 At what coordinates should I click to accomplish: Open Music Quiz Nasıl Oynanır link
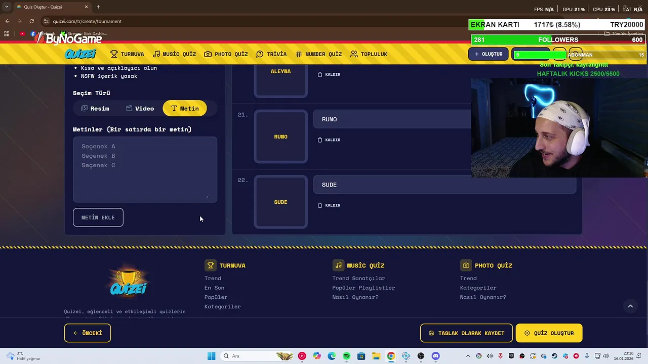point(355,297)
